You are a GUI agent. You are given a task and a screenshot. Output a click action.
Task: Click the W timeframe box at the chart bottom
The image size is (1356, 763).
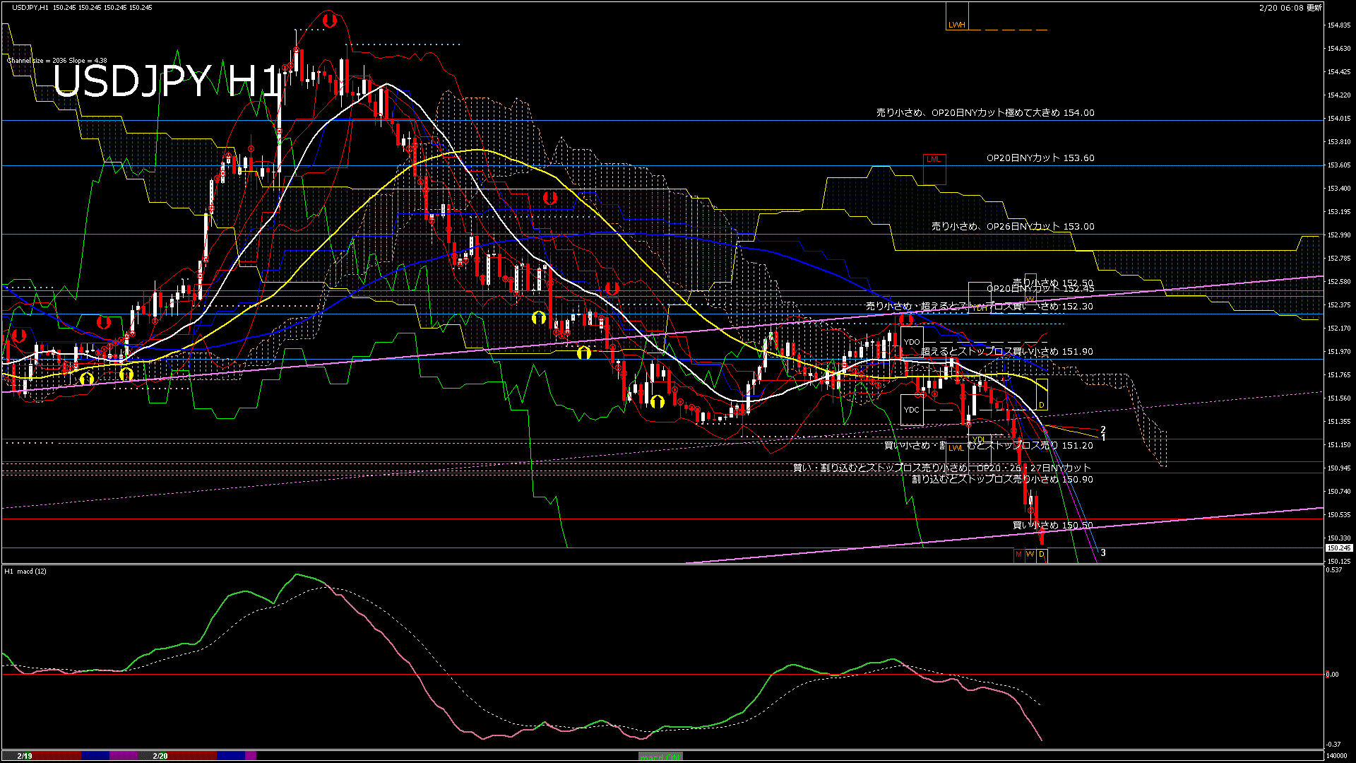(1030, 555)
